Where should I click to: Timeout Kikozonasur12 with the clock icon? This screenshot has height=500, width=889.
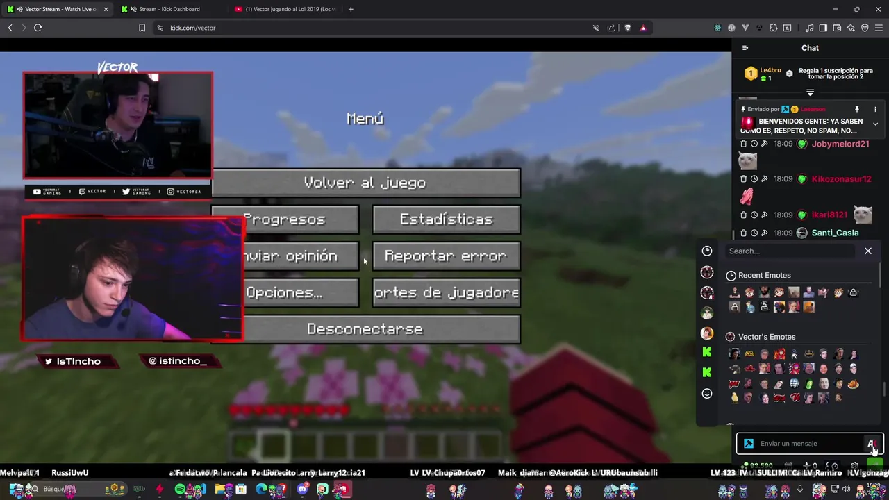coord(754,179)
